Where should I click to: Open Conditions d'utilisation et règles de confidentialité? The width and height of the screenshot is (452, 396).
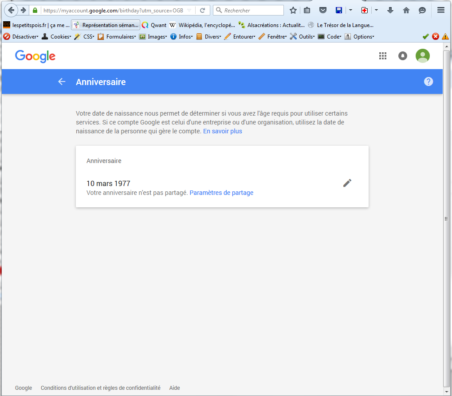101,388
